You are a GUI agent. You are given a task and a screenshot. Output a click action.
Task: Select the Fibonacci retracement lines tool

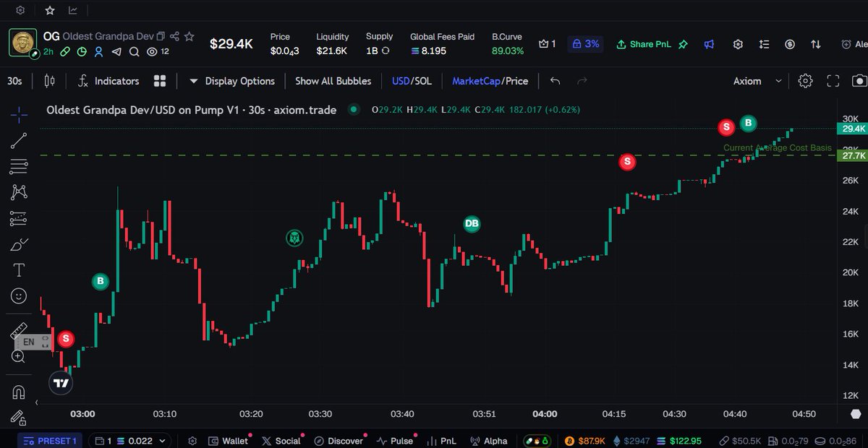[x=20, y=167]
